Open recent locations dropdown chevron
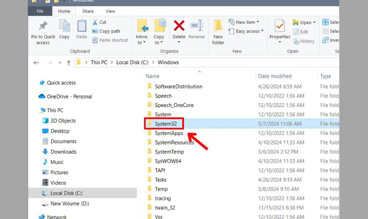This screenshot has height=219, width=368. pos(60,63)
